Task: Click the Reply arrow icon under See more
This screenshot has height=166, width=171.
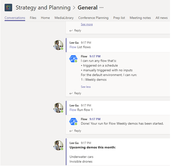Action: tap(71, 31)
